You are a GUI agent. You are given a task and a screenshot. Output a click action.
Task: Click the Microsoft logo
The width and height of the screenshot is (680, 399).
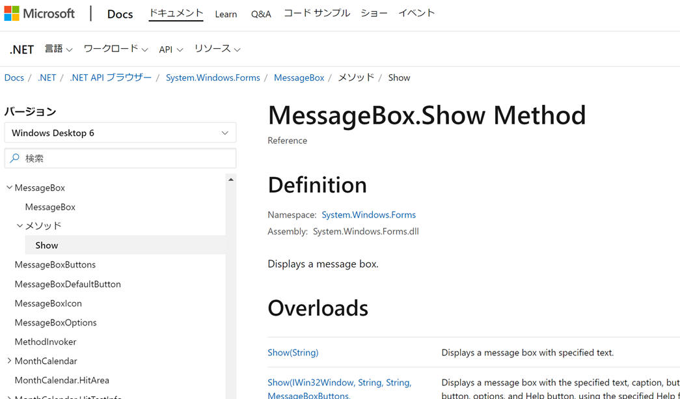[x=40, y=14]
